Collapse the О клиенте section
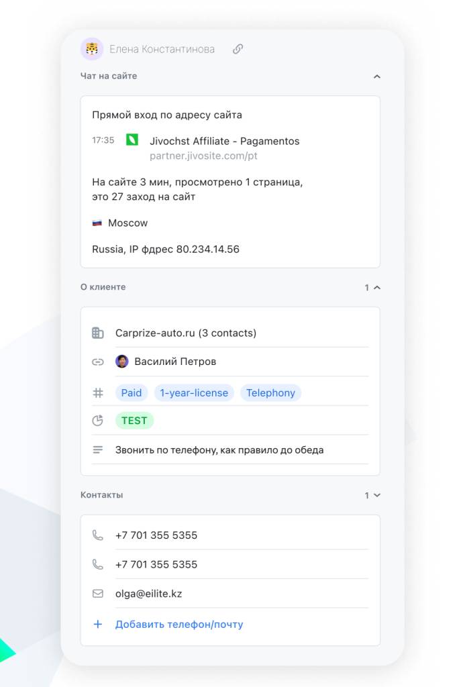This screenshot has width=461, height=687. point(376,288)
